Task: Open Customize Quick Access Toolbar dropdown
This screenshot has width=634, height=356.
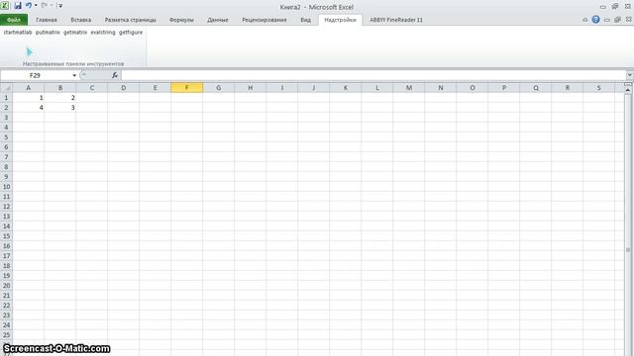Action: coord(60,6)
